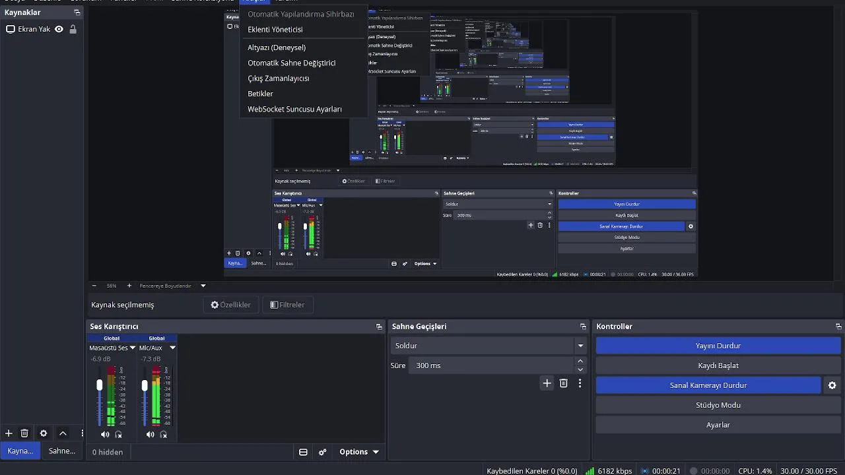Screen dimensions: 845x475
Task: Click the streaming time icon beside 00:00:21
Action: pyautogui.click(x=646, y=471)
